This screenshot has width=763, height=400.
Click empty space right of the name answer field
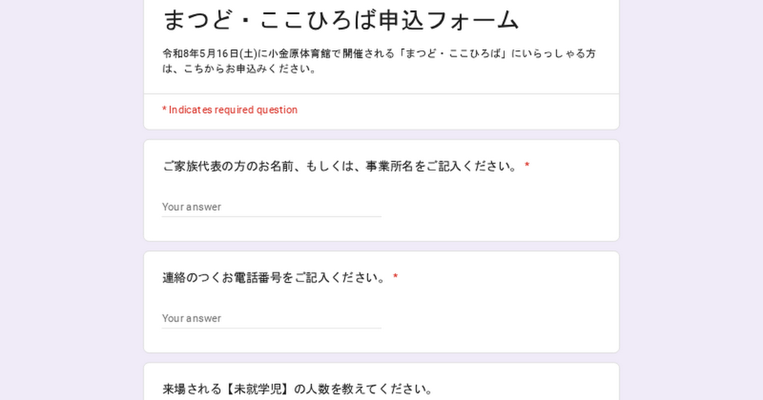[x=496, y=207]
